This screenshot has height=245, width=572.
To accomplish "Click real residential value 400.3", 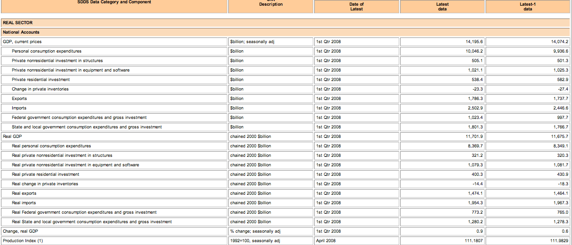I will point(478,174).
